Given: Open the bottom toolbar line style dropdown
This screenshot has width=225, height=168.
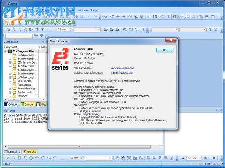Looking at the screenshot, I should click(x=110, y=158).
